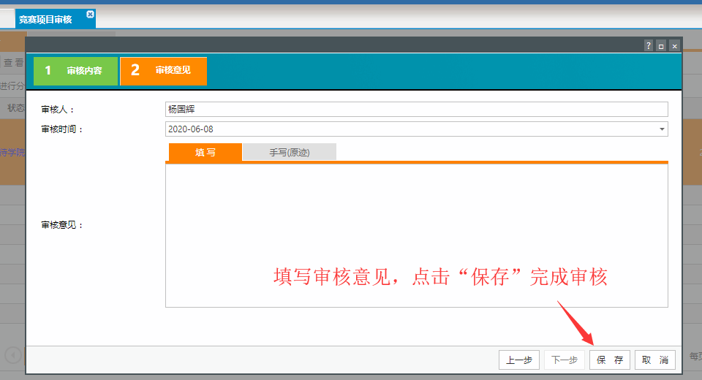Expand the 审核时间 date dropdown arrow
702x380 pixels.
point(662,129)
